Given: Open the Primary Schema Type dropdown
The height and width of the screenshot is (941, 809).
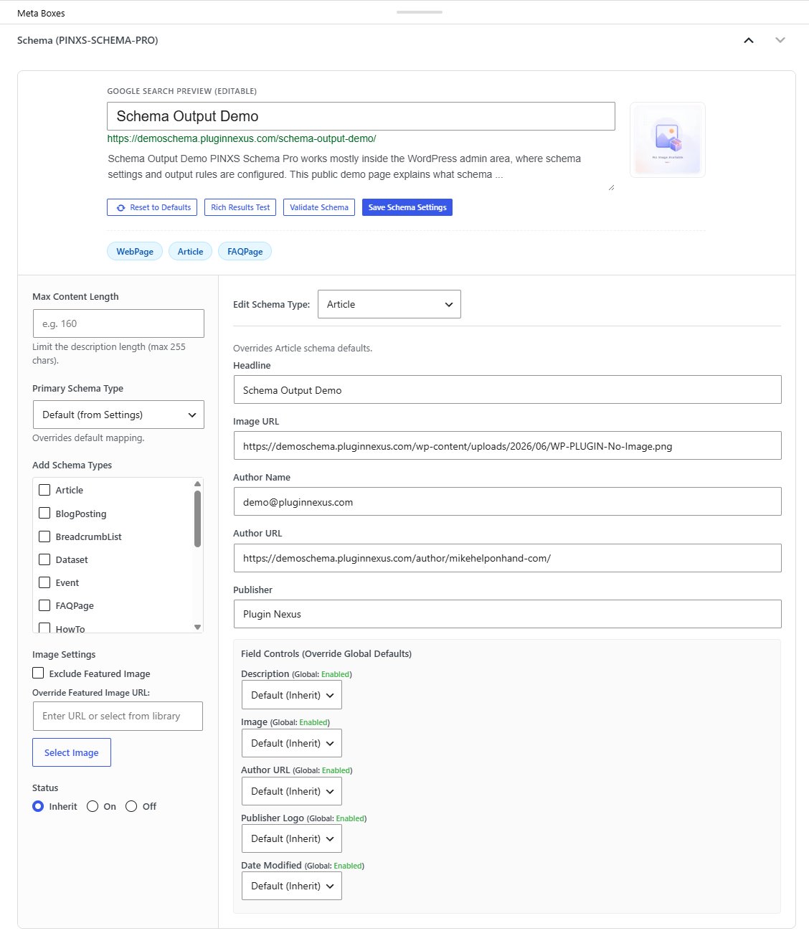Looking at the screenshot, I should pyautogui.click(x=118, y=415).
